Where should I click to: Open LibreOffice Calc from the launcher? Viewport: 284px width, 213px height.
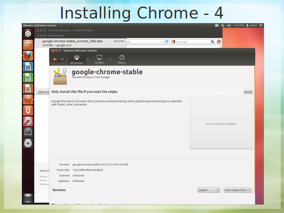(28, 77)
